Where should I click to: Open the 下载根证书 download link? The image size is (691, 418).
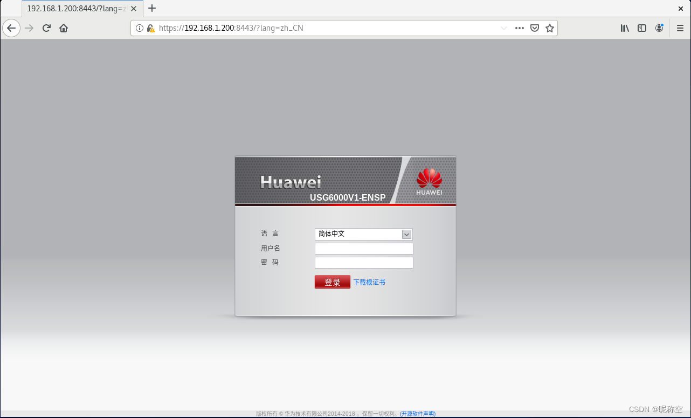point(369,282)
